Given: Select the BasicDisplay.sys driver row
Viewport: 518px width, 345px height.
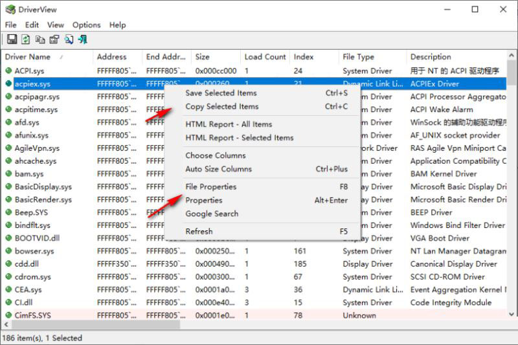Looking at the screenshot, I should (254, 186).
